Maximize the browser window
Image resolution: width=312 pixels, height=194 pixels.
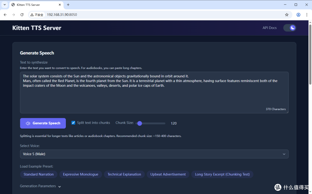[296, 5]
